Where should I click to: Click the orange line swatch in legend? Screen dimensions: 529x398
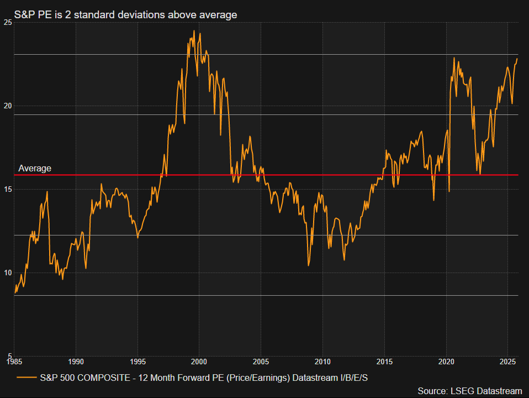tap(27, 377)
